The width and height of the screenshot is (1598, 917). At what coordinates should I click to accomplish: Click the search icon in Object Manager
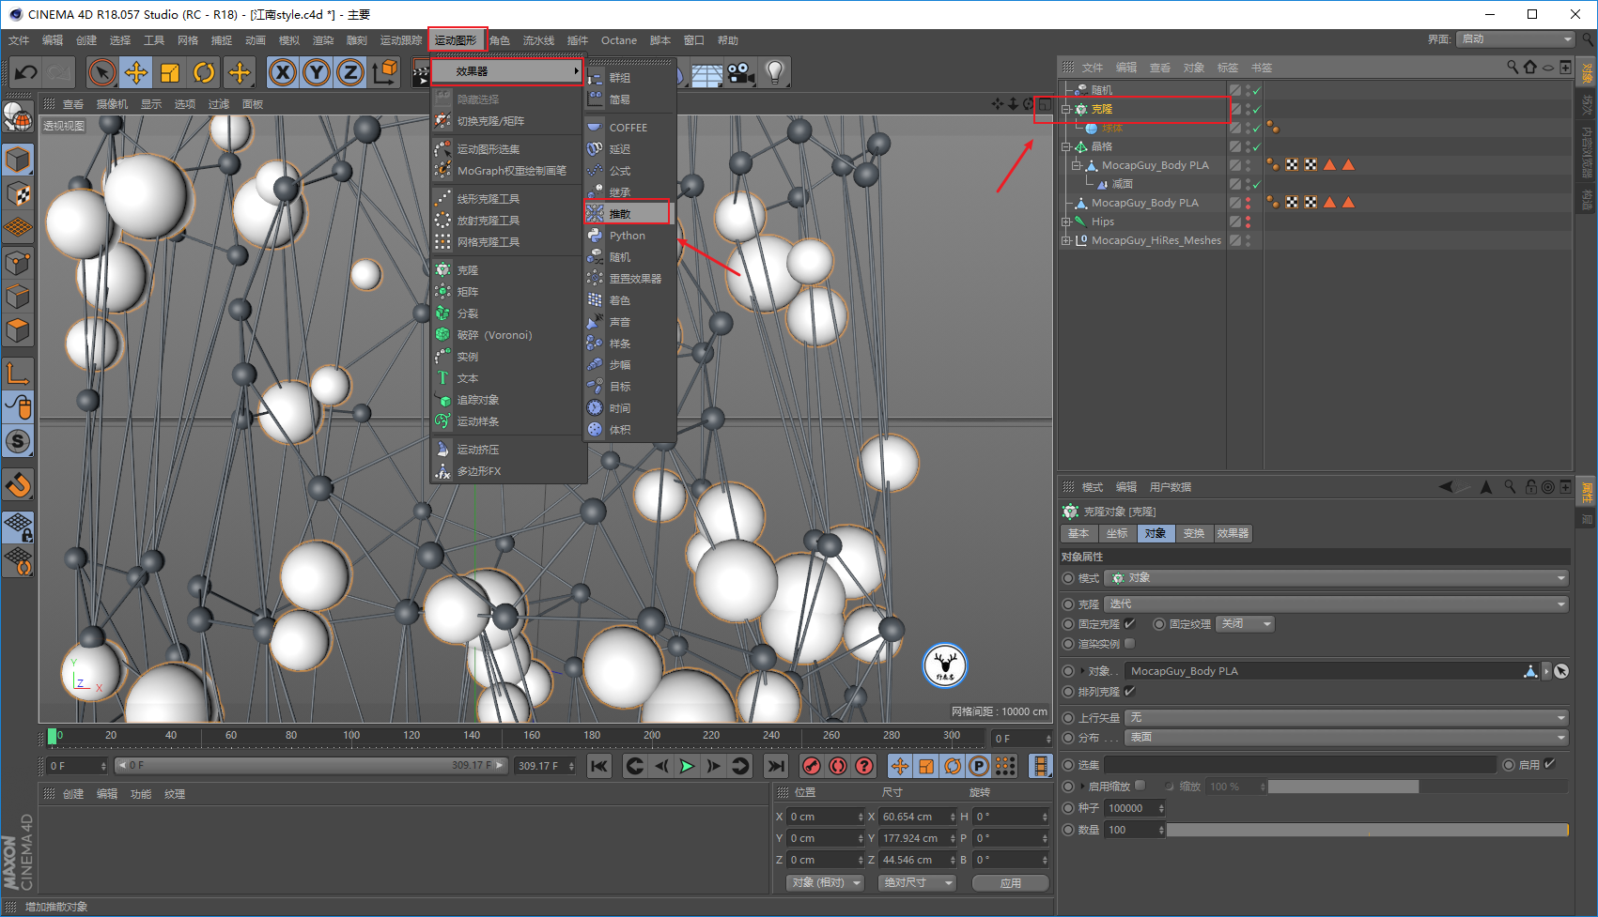point(1513,67)
